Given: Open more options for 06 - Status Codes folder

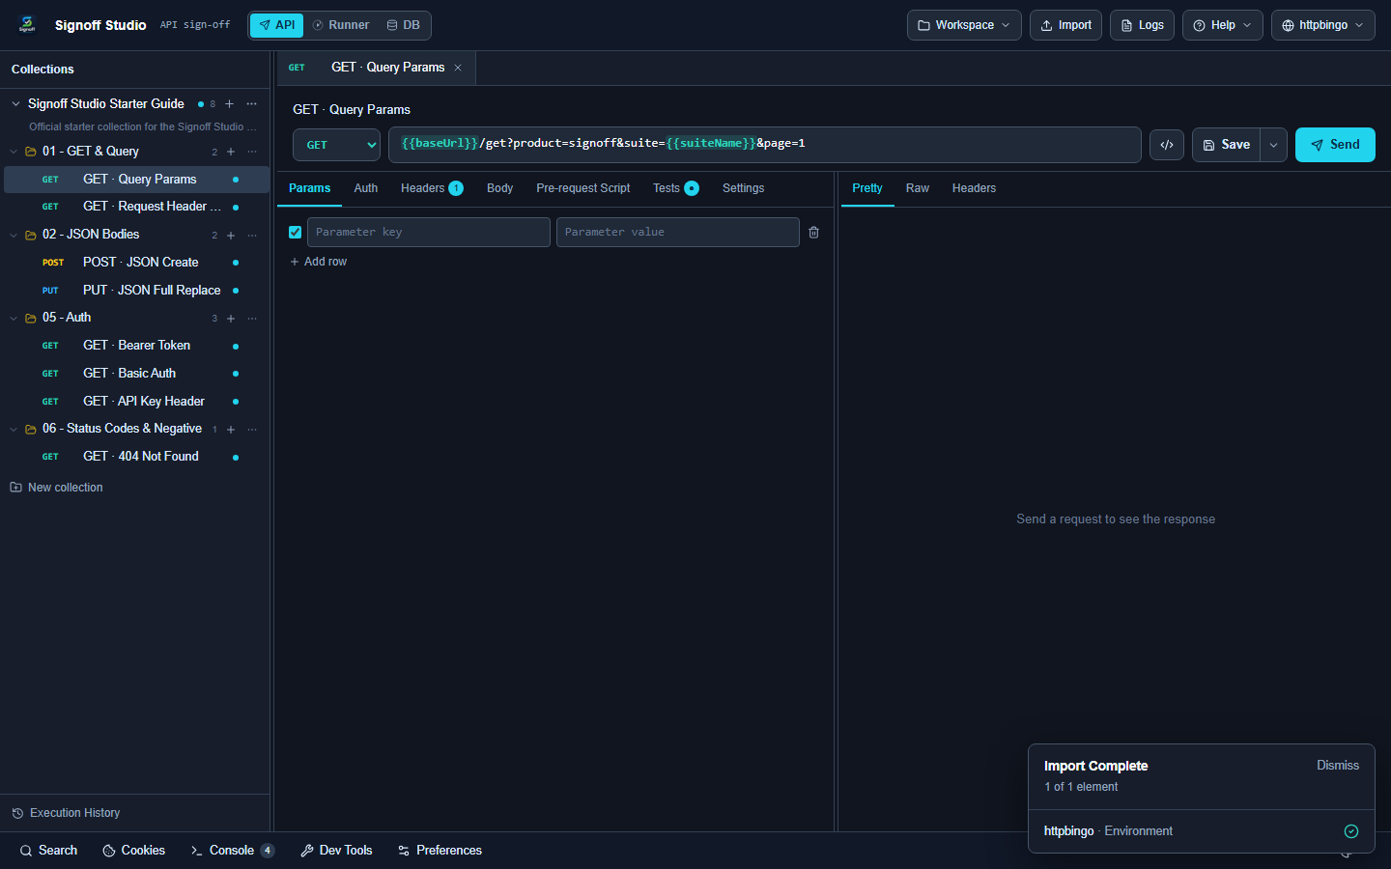Looking at the screenshot, I should (252, 429).
